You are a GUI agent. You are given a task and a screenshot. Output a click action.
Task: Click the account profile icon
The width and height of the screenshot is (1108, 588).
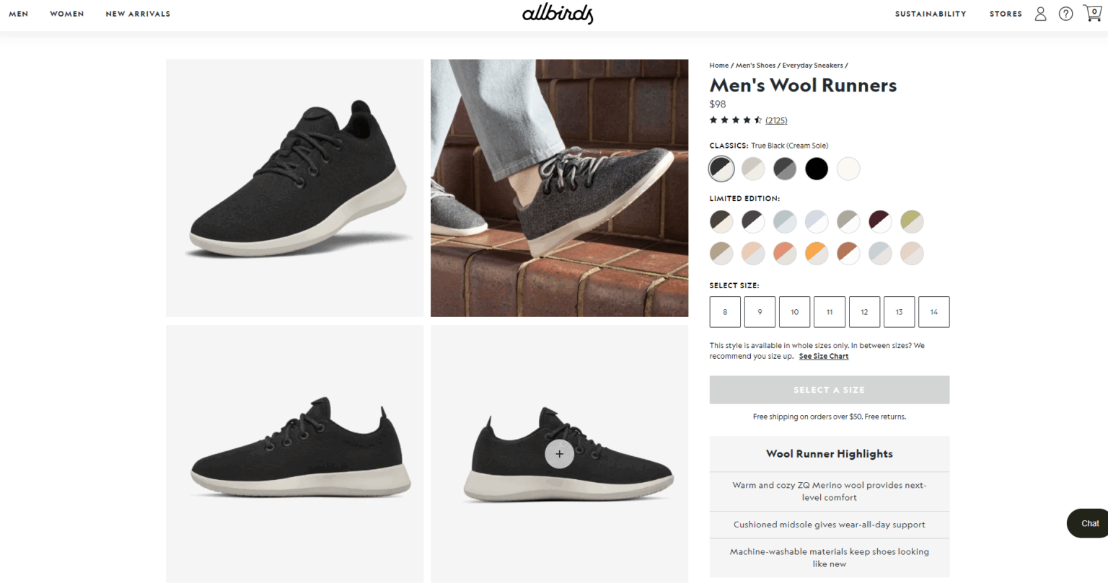click(x=1040, y=14)
